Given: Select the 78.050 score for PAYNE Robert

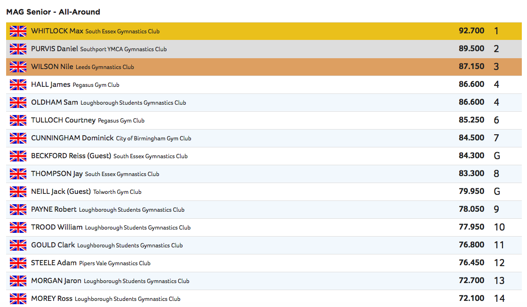Looking at the screenshot, I should click(471, 210).
